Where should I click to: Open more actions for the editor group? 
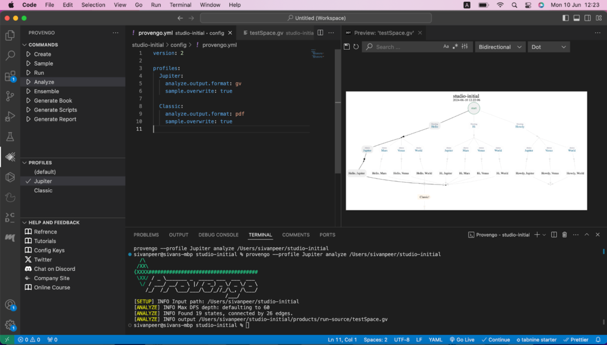tap(331, 33)
